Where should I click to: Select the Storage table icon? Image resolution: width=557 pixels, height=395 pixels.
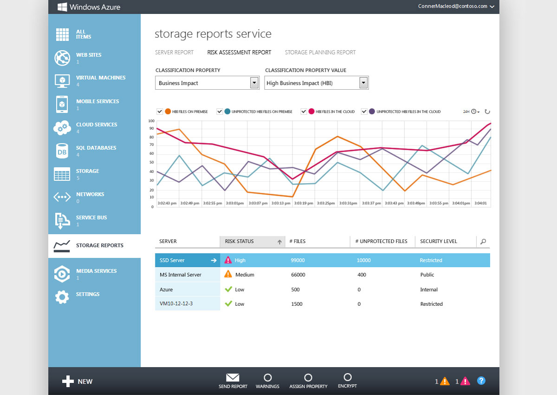pos(62,174)
